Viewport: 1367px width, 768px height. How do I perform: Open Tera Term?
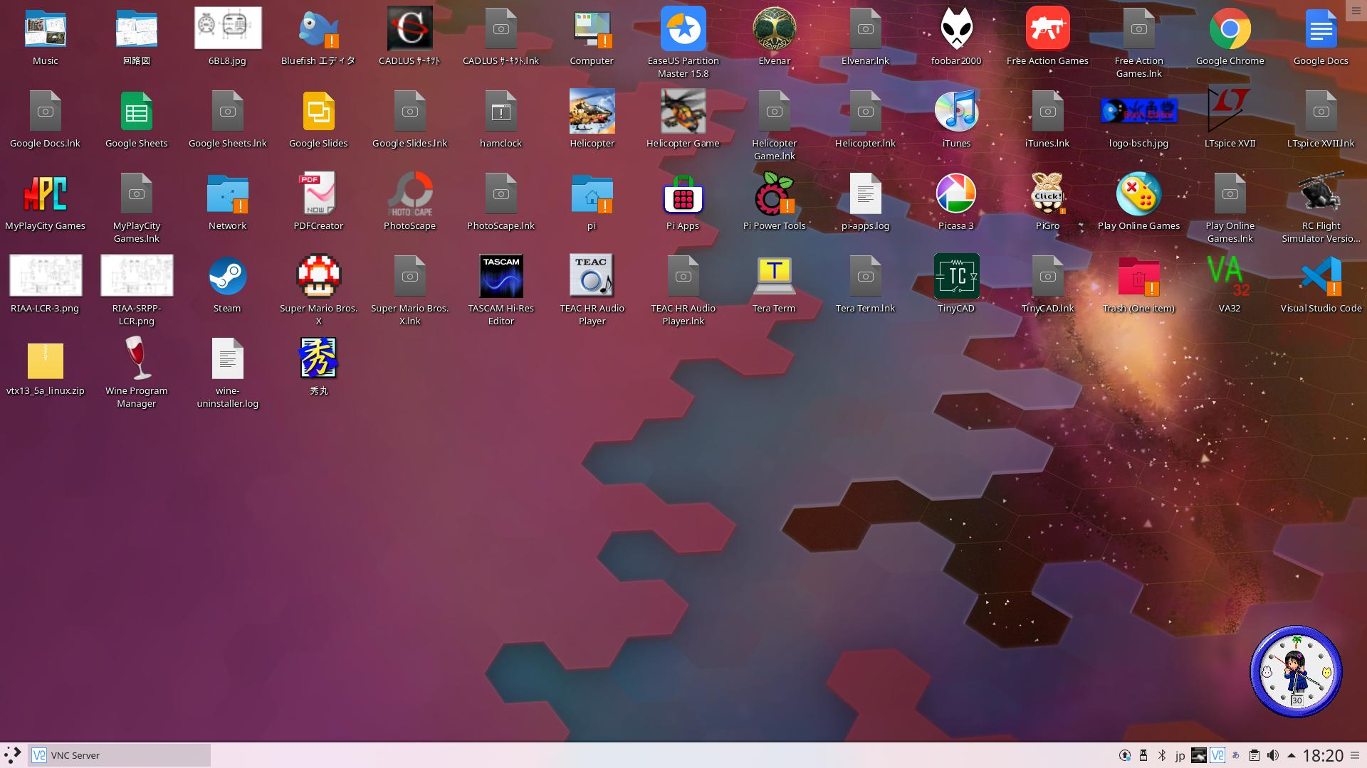774,276
